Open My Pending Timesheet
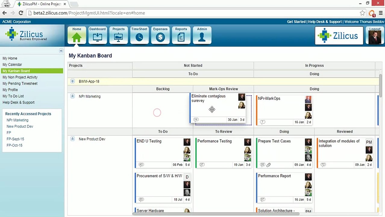 tap(20, 83)
